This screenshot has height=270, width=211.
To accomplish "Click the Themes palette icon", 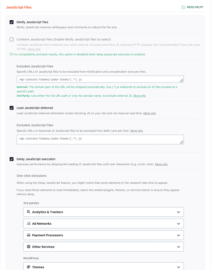I will (x=28, y=267).
